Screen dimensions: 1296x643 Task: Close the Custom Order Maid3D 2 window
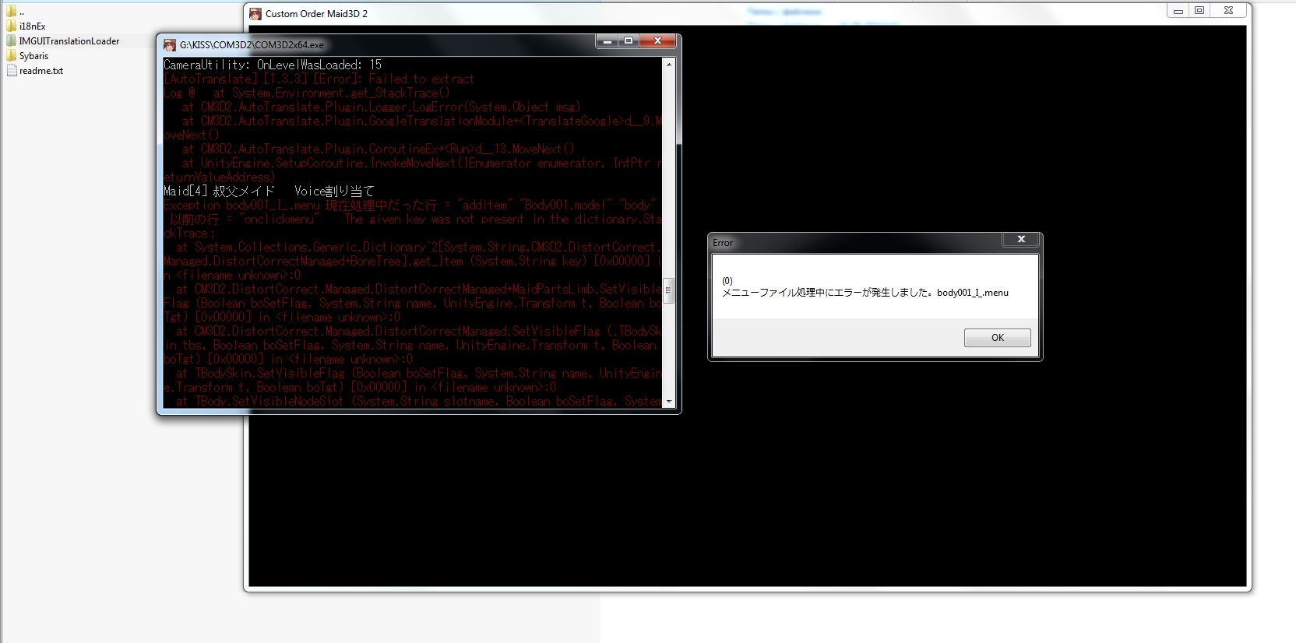click(x=1228, y=11)
